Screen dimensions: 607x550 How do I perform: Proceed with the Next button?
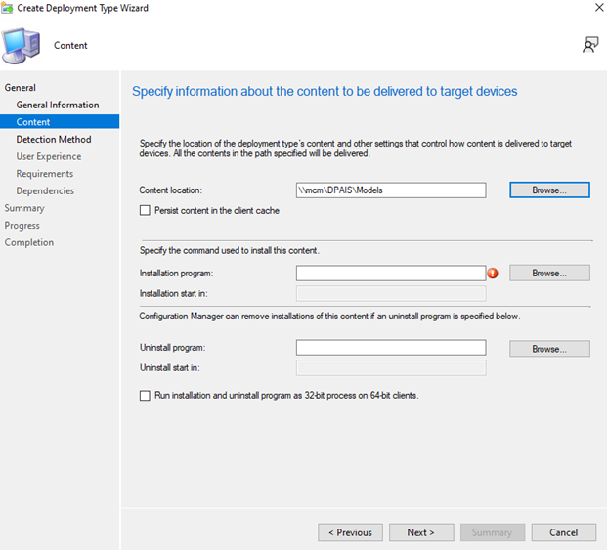tap(421, 532)
